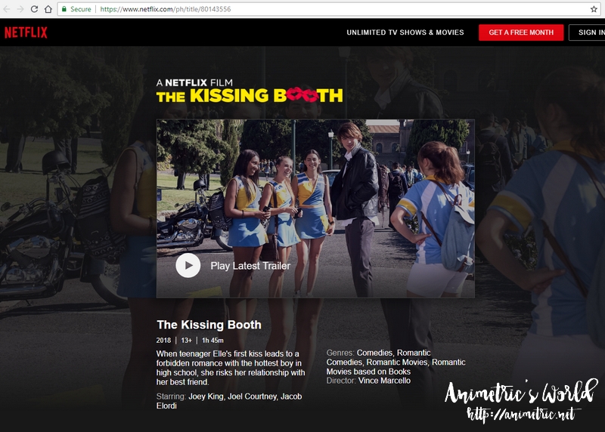605x432 pixels.
Task: Open the Joey King cast link
Action: [206, 397]
